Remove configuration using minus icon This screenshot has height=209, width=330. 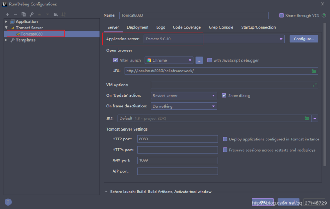coord(16,14)
